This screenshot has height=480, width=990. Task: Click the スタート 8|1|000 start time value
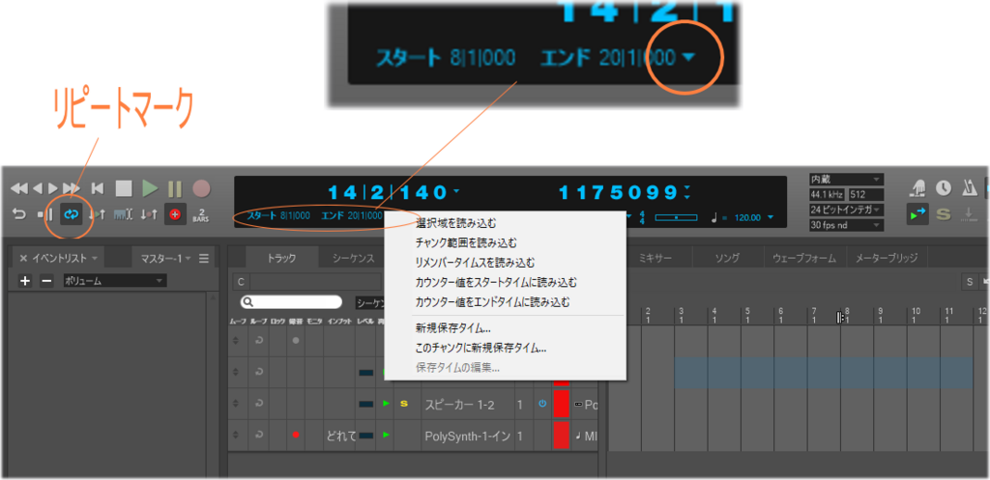(x=278, y=215)
